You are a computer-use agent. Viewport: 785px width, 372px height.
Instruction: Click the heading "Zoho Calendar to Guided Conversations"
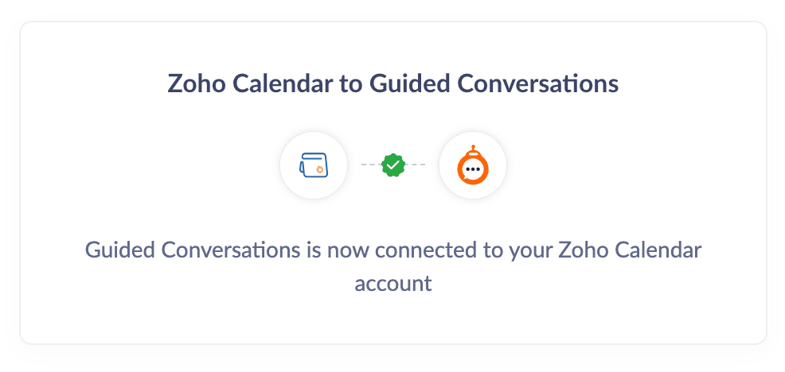tap(392, 83)
